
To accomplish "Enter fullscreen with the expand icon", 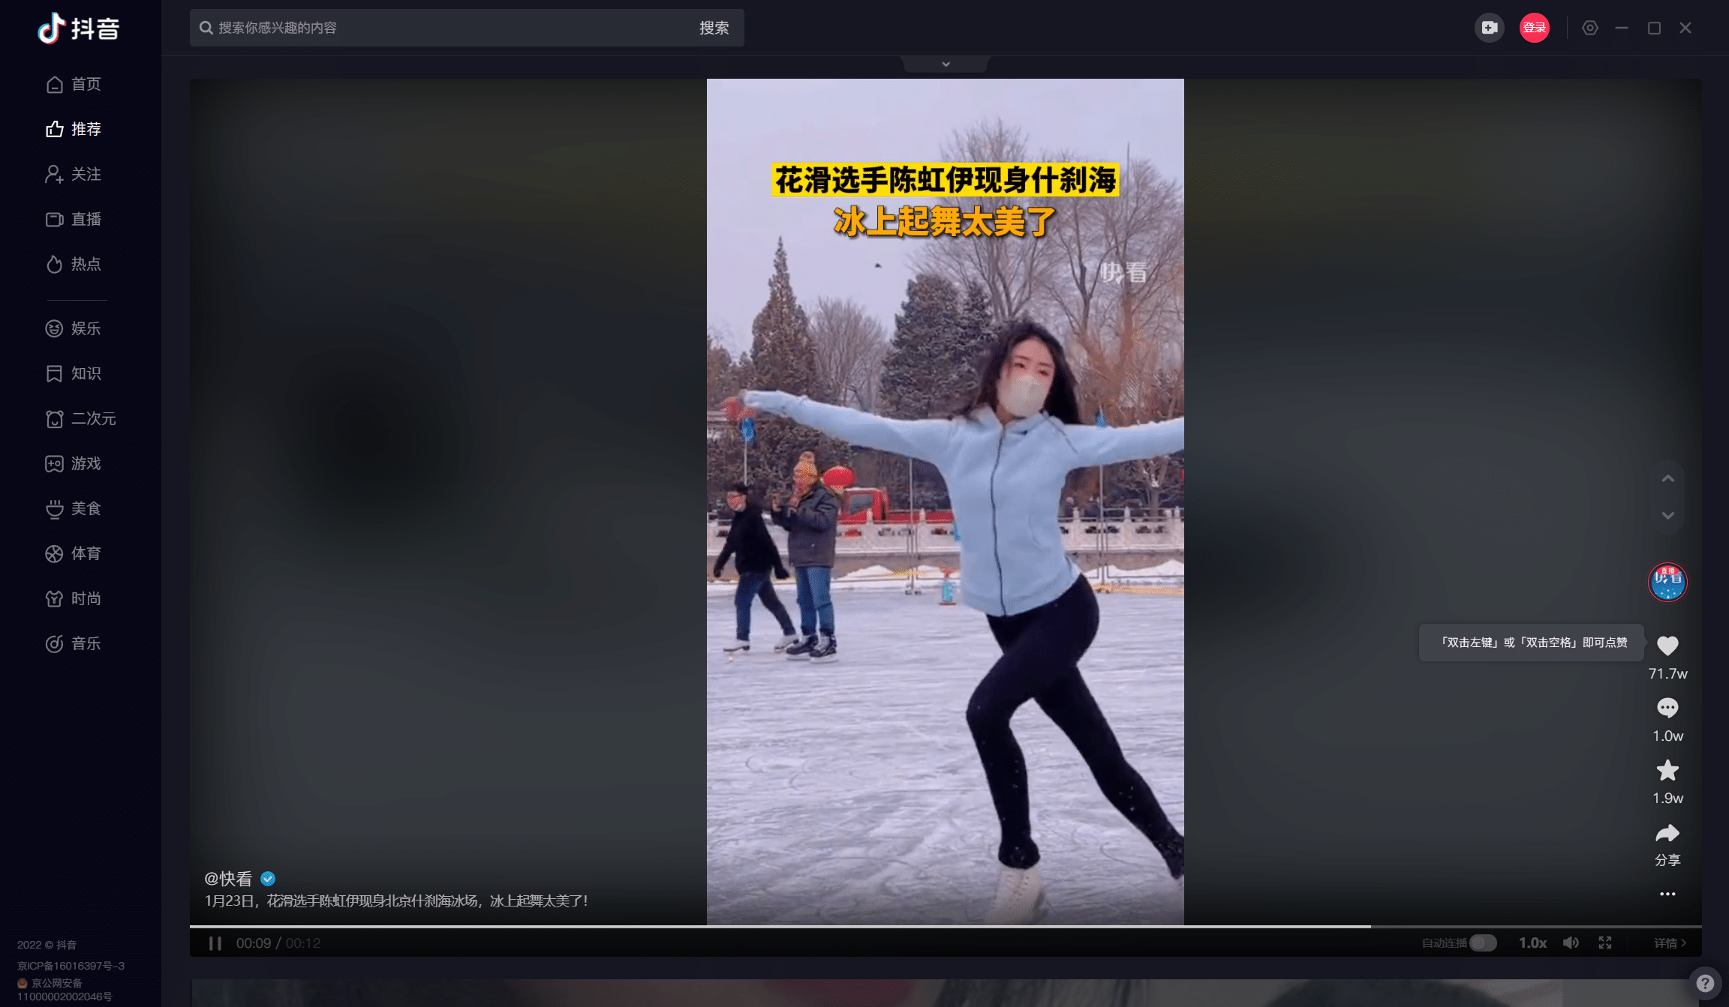I will (1604, 943).
